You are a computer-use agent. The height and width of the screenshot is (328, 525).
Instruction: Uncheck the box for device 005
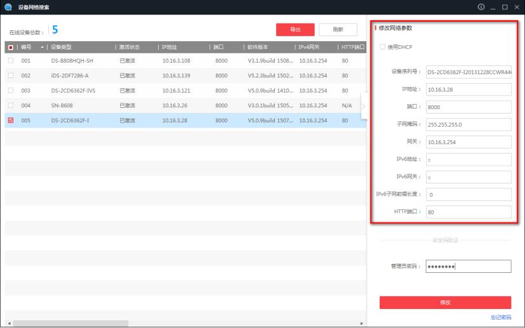click(10, 120)
